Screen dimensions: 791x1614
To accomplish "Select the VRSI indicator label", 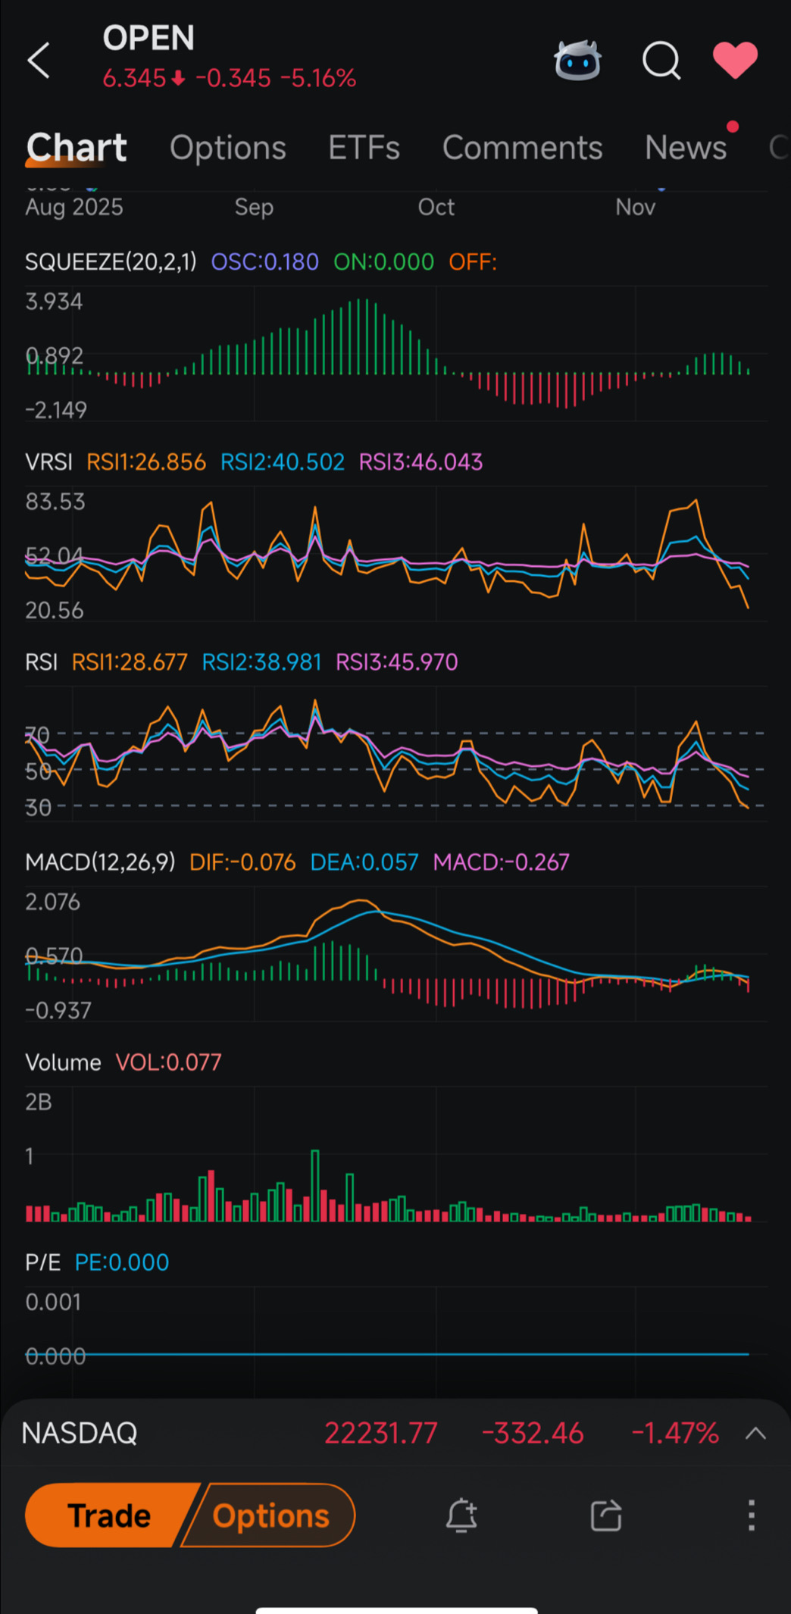I will click(49, 462).
